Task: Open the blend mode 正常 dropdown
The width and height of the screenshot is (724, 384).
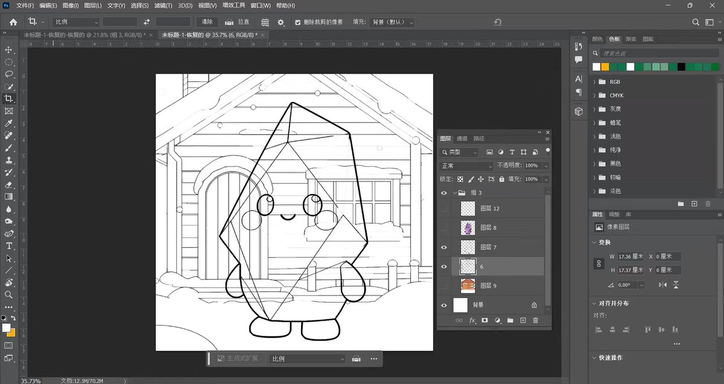Action: click(x=467, y=166)
